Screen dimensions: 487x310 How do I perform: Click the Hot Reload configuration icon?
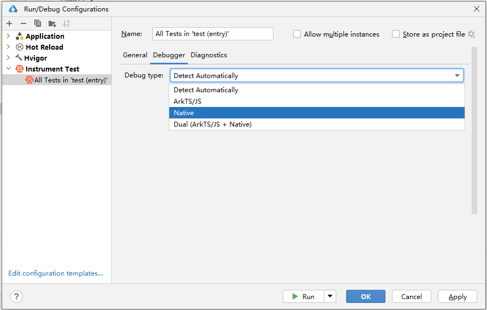(20, 47)
